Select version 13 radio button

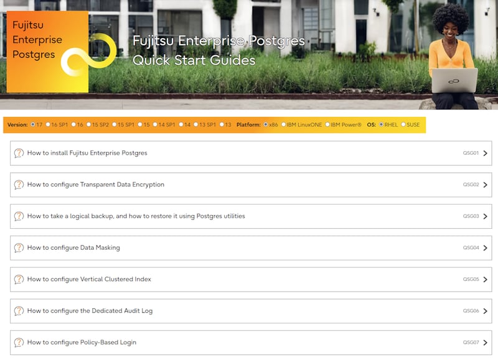click(222, 124)
